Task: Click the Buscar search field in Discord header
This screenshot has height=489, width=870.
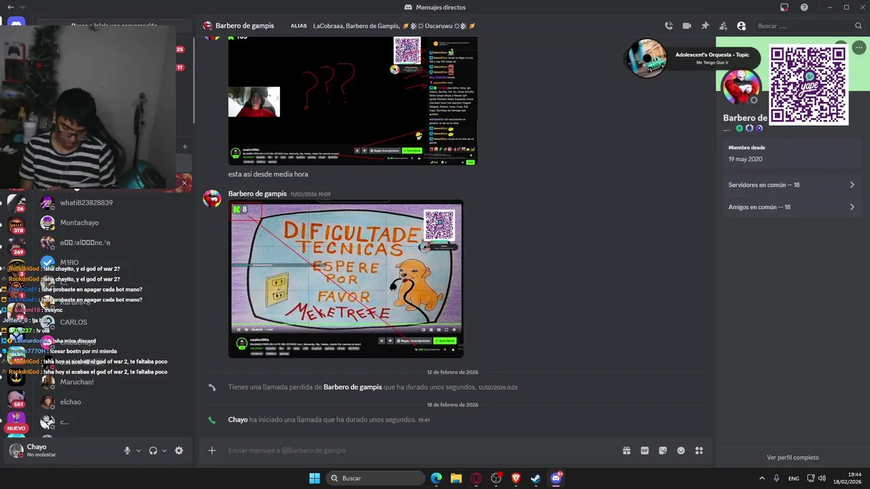Action: pos(809,26)
